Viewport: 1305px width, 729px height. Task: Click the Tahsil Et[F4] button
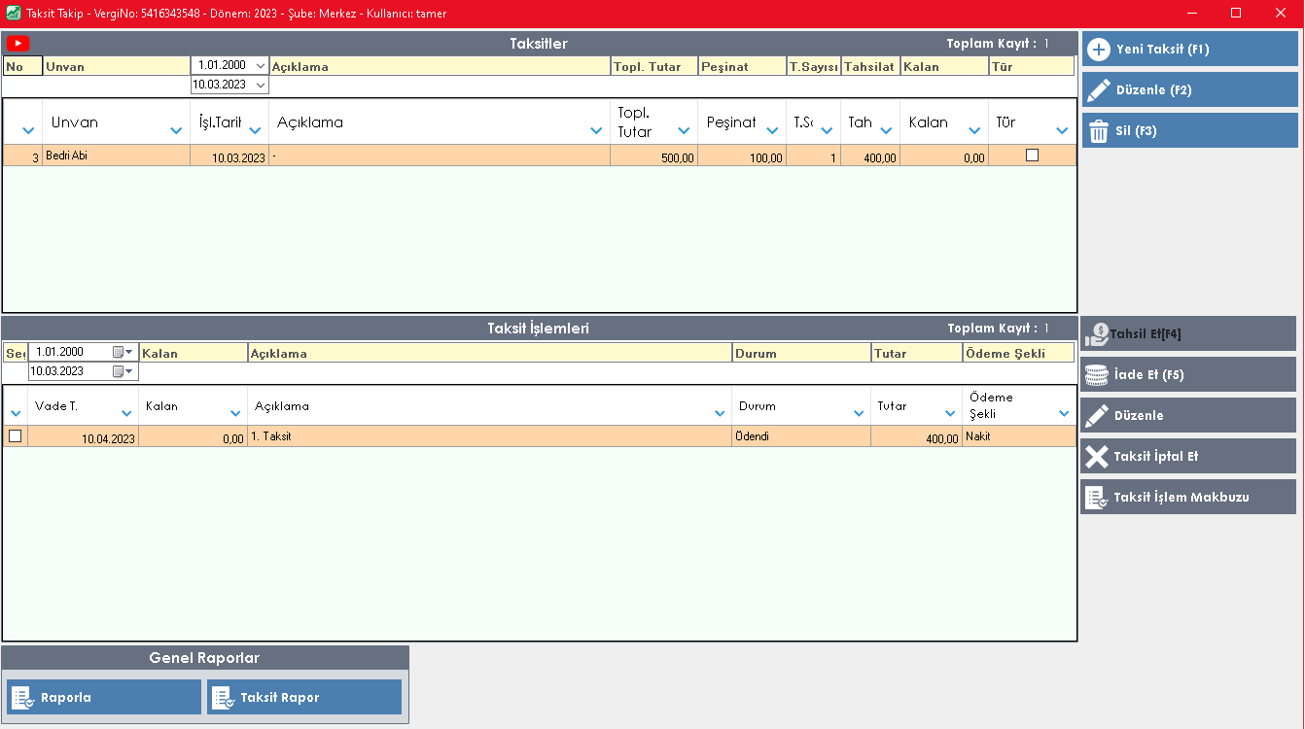[x=1188, y=333]
